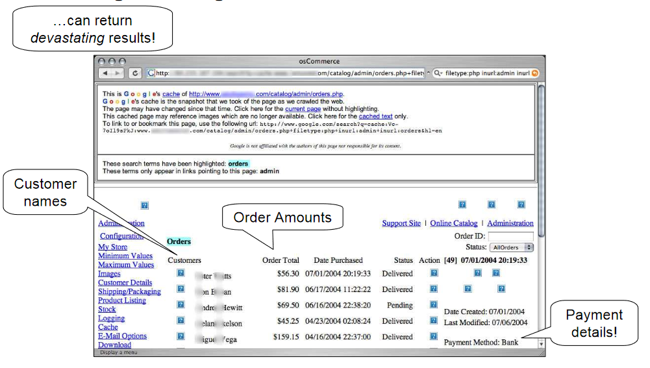Click the Payment Method: Bank text

(481, 343)
